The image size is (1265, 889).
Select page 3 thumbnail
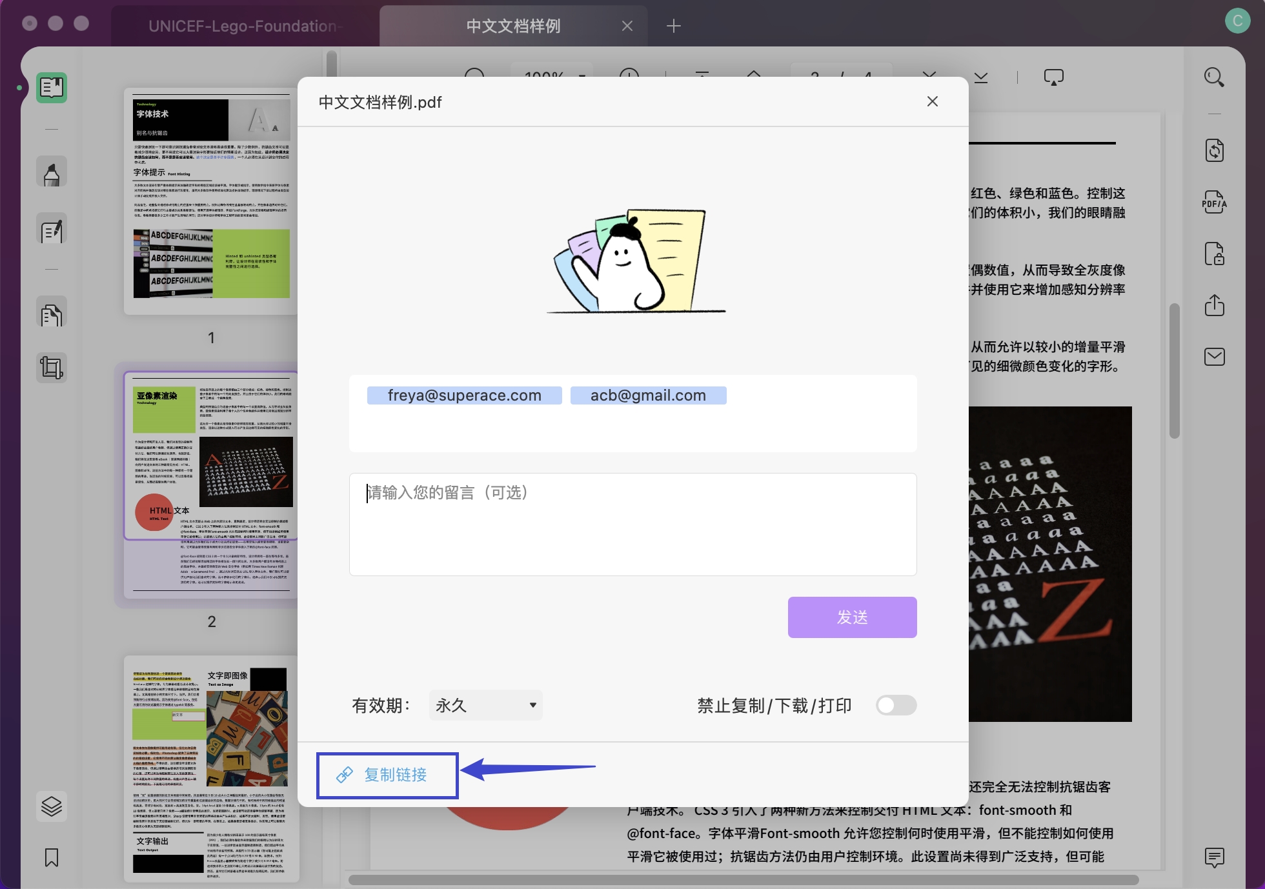coord(211,769)
